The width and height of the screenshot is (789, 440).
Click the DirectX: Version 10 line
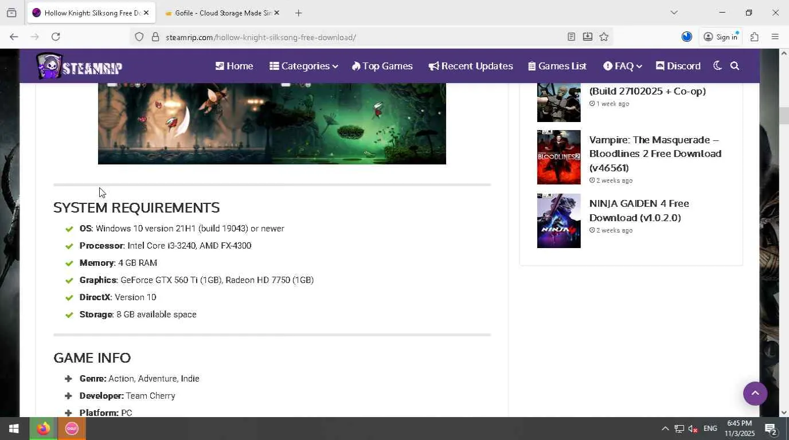[x=118, y=297]
